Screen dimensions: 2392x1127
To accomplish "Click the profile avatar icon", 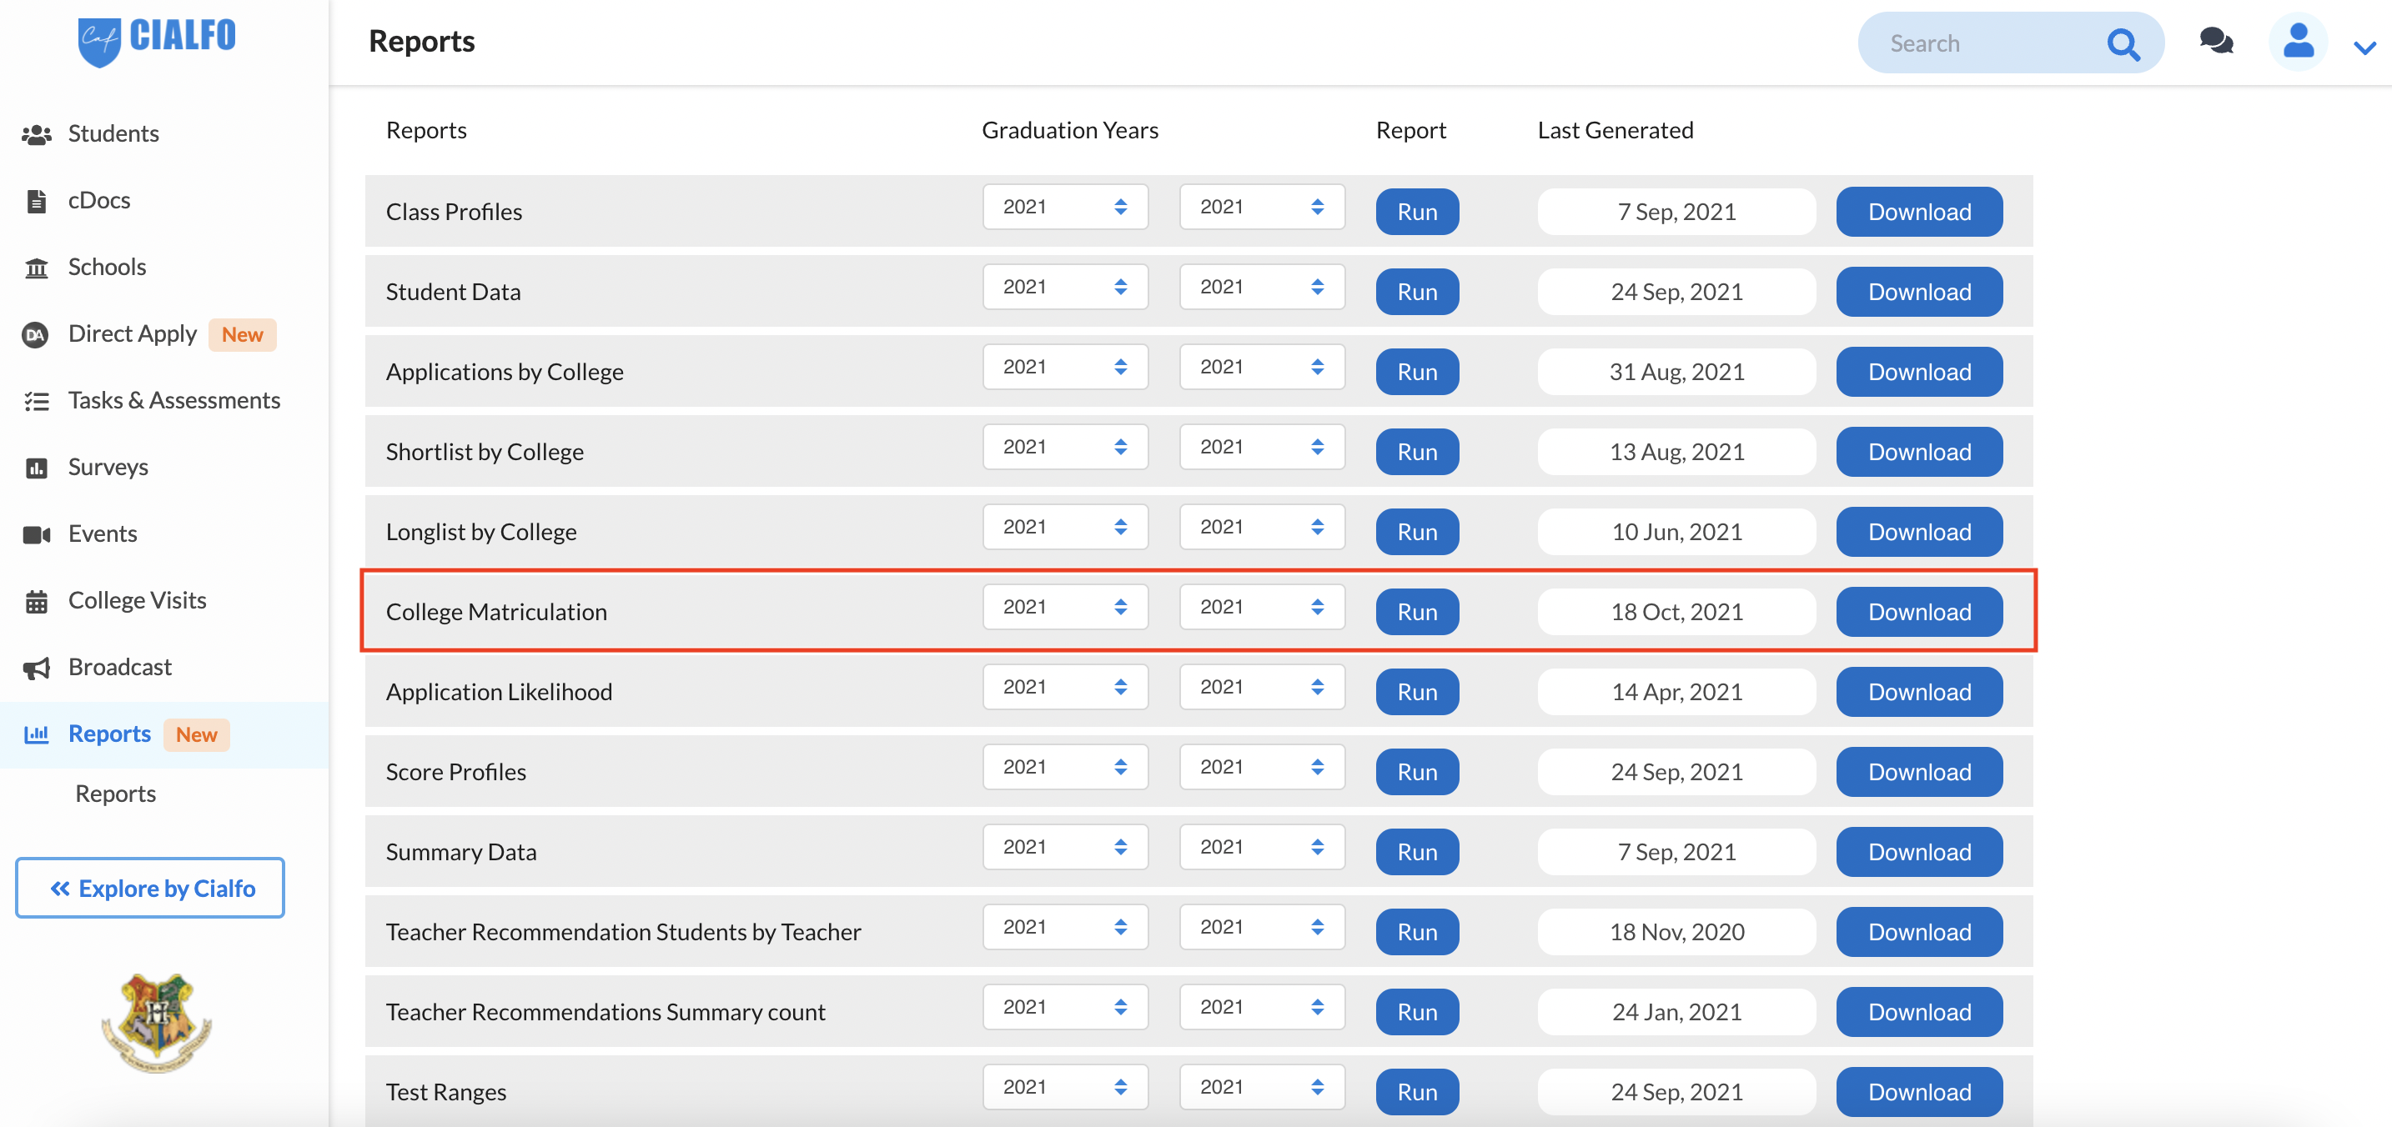I will click(x=2297, y=41).
